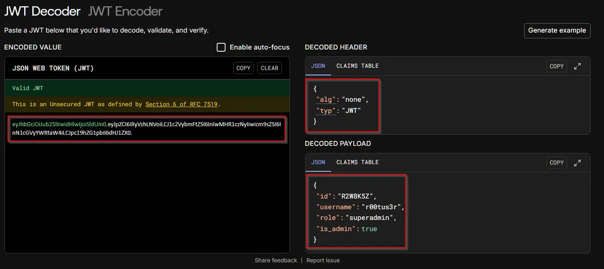
Task: Copy the encoded JSON Web Token
Action: click(244, 68)
